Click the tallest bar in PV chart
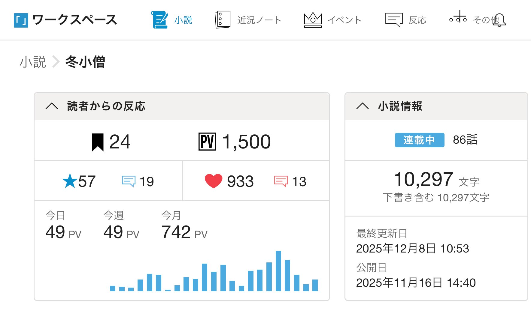531x314 pixels. pos(278,271)
